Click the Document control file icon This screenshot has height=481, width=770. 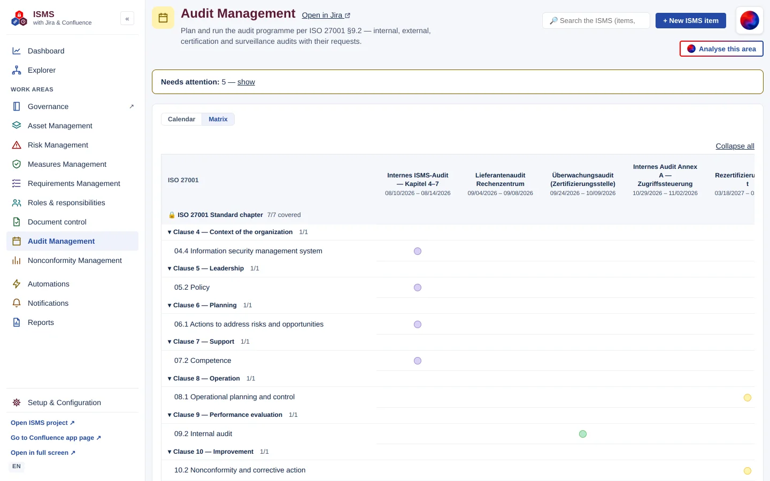(x=17, y=222)
